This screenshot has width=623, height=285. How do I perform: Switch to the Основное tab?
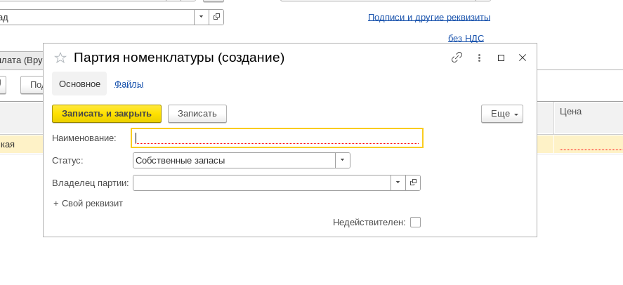point(79,84)
